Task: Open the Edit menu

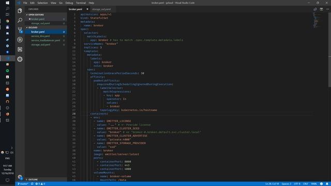Action: 32,3
